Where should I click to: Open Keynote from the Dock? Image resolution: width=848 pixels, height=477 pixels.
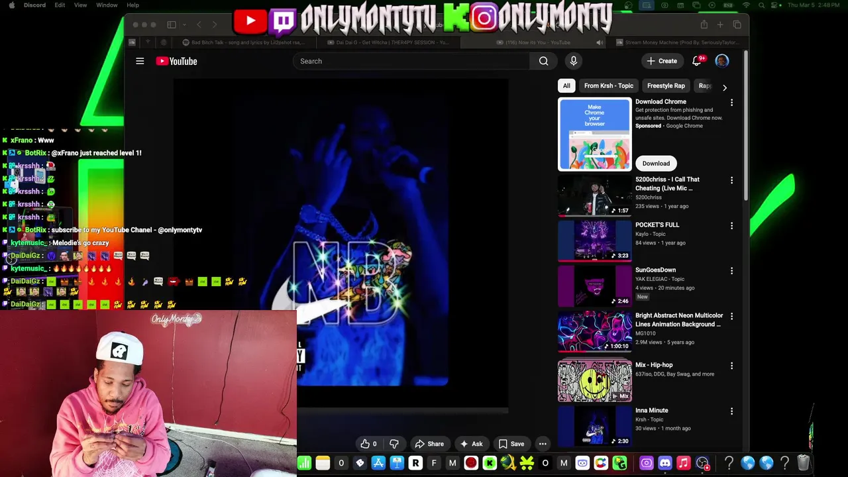pyautogui.click(x=397, y=463)
